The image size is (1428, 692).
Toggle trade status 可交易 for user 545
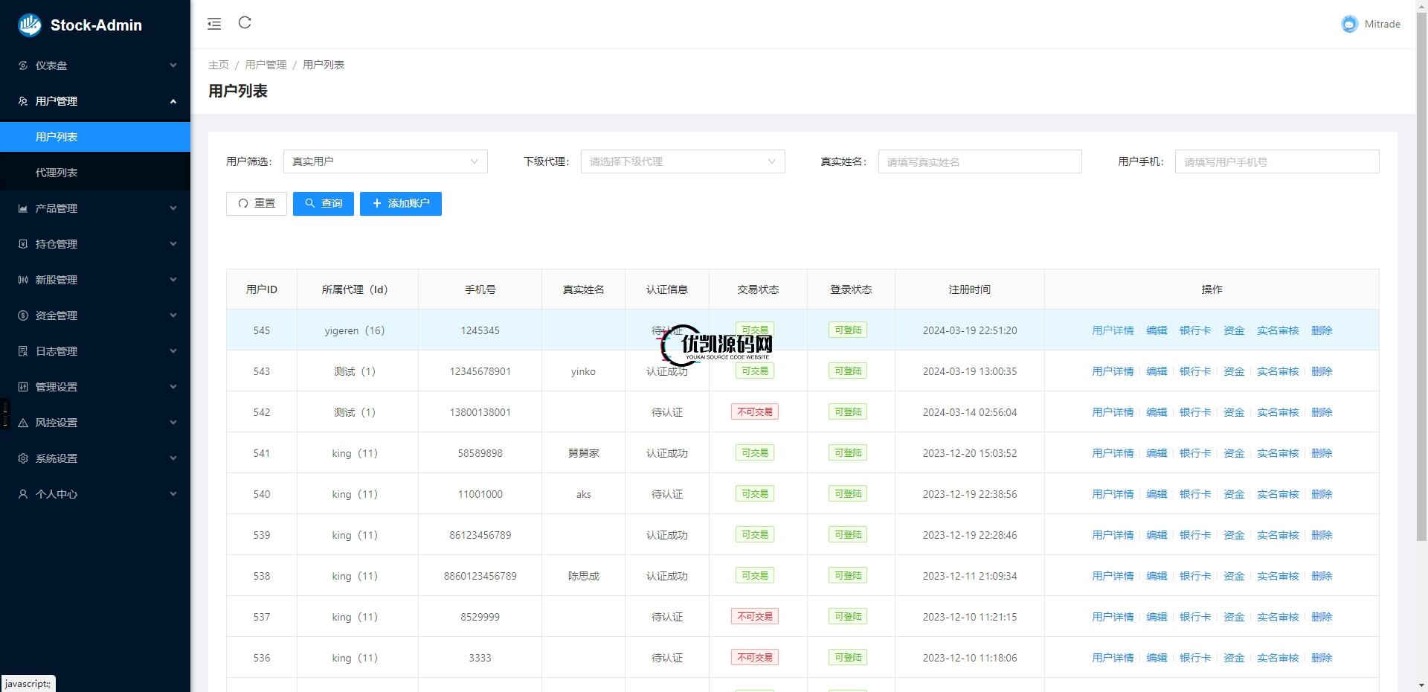click(754, 330)
